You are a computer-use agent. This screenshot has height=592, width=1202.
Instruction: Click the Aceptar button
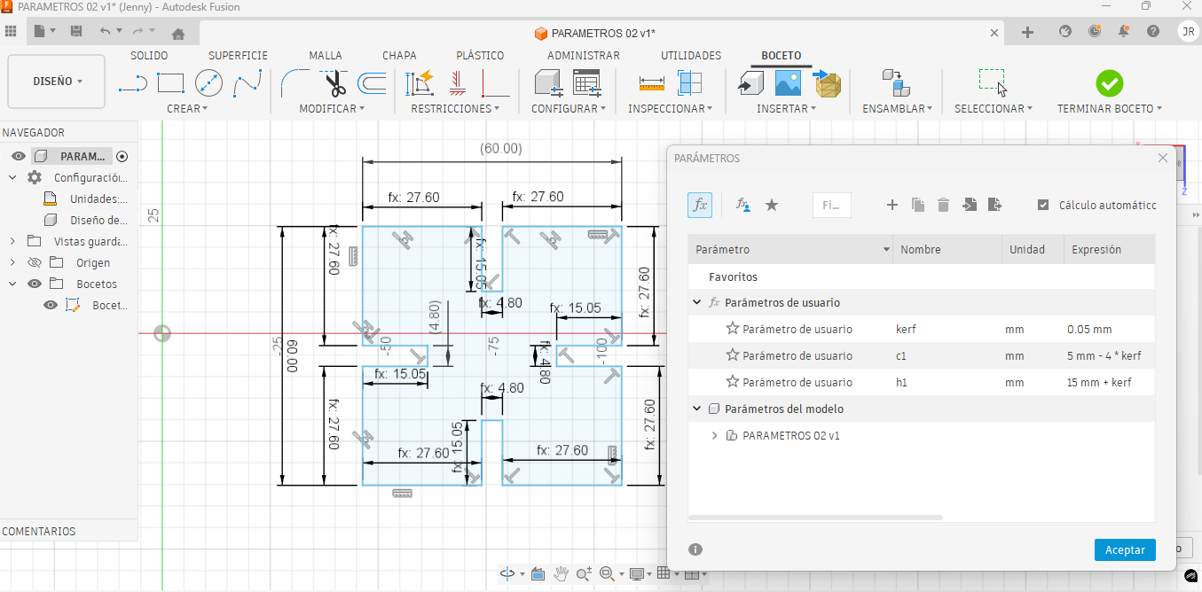click(x=1125, y=549)
